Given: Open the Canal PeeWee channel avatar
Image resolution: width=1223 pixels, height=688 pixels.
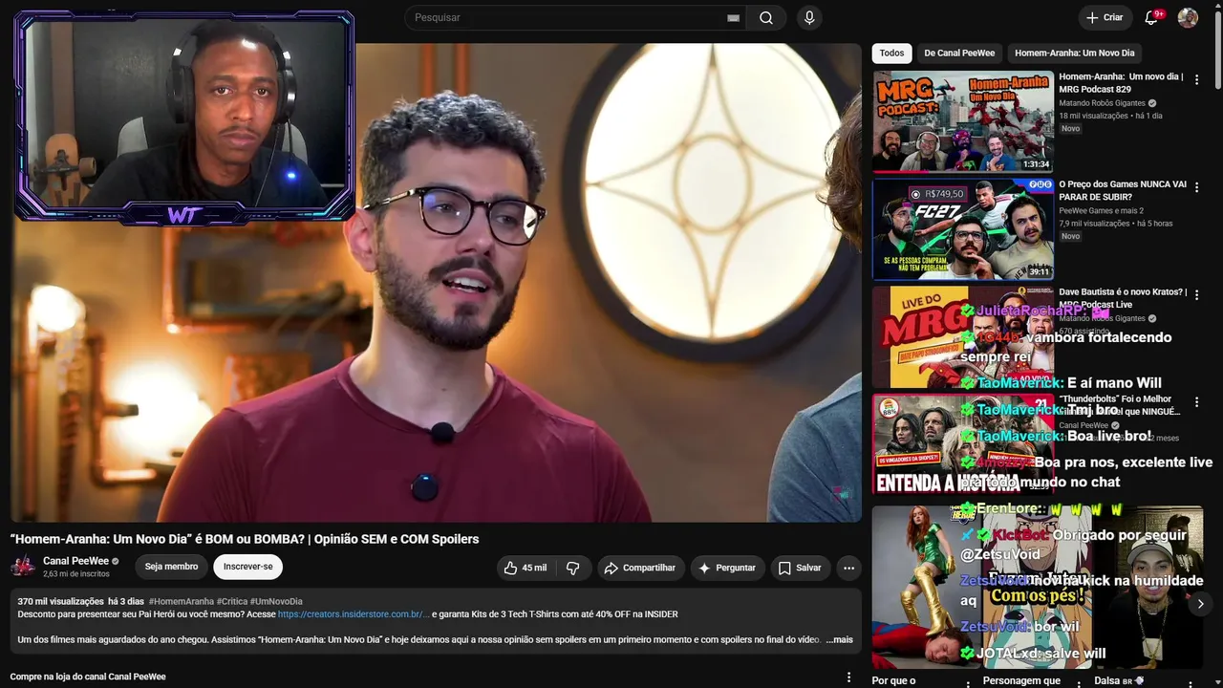Looking at the screenshot, I should point(23,567).
